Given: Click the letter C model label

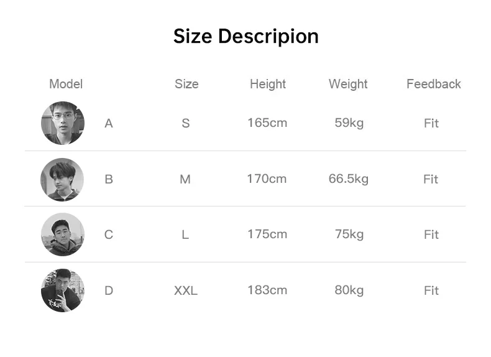Looking at the screenshot, I should click(109, 234).
